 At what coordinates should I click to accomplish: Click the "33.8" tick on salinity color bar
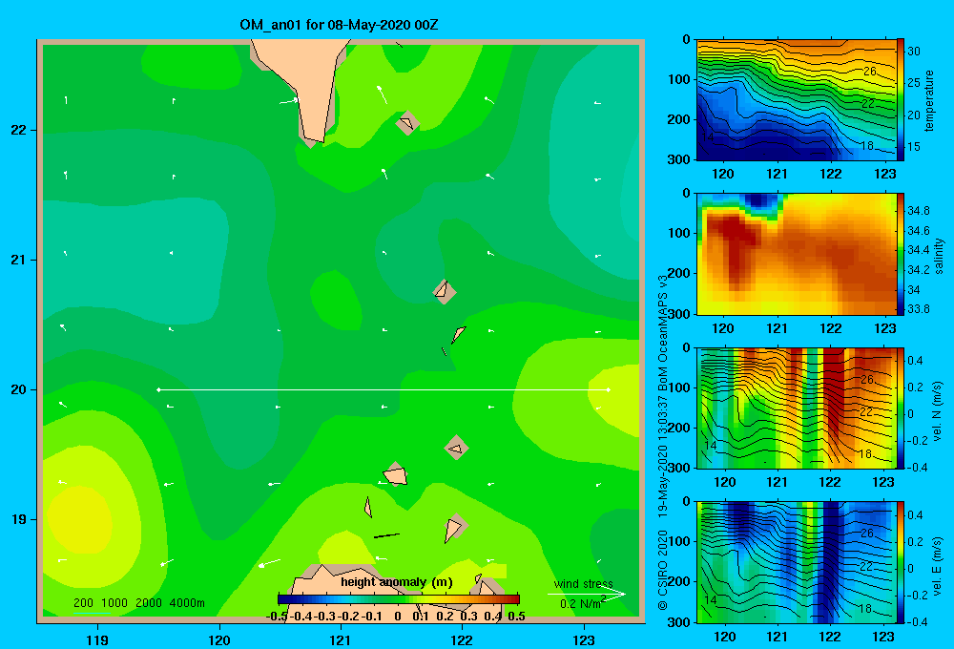pyautogui.click(x=918, y=308)
